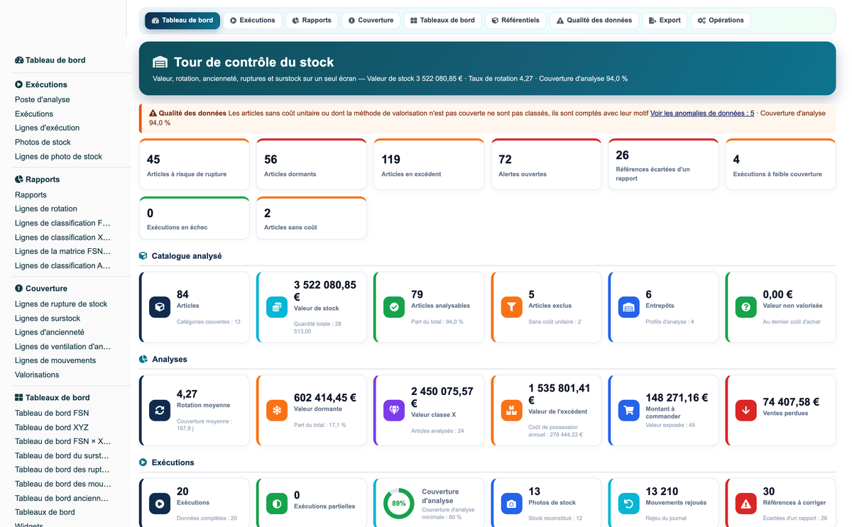Click the question mark icon on Valeur non valorisée
852x527 pixels.
point(745,307)
